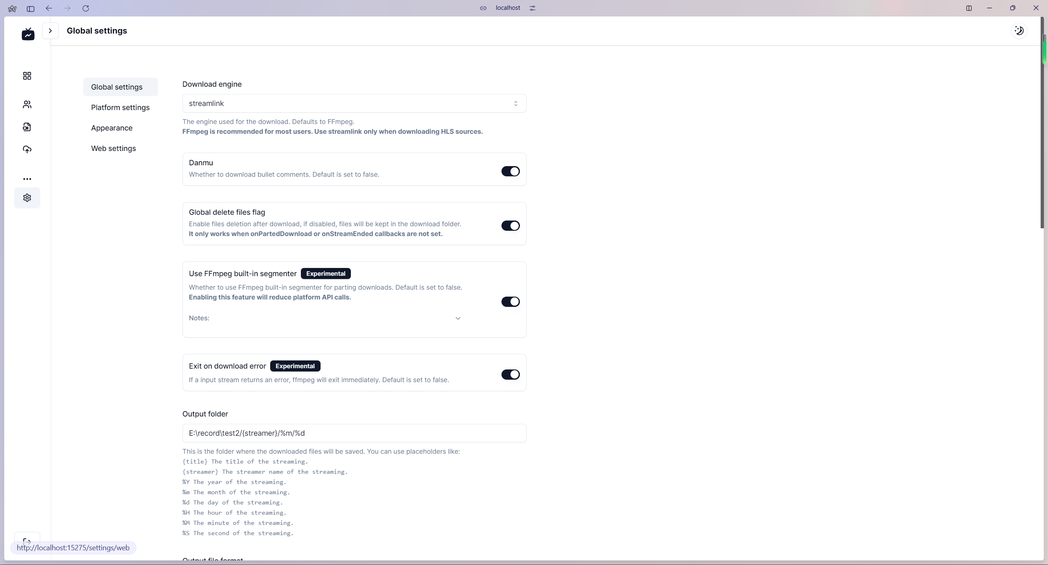Viewport: 1048px width, 565px height.
Task: Select the Appearance settings tab
Action: pos(111,127)
